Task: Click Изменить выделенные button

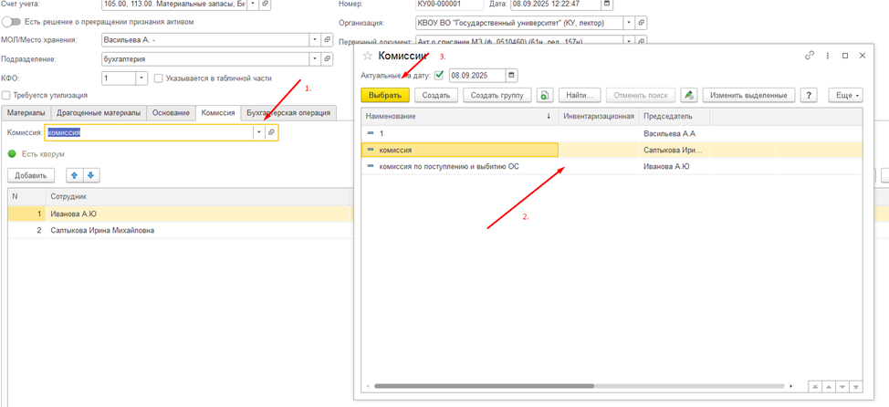Action: tap(749, 95)
